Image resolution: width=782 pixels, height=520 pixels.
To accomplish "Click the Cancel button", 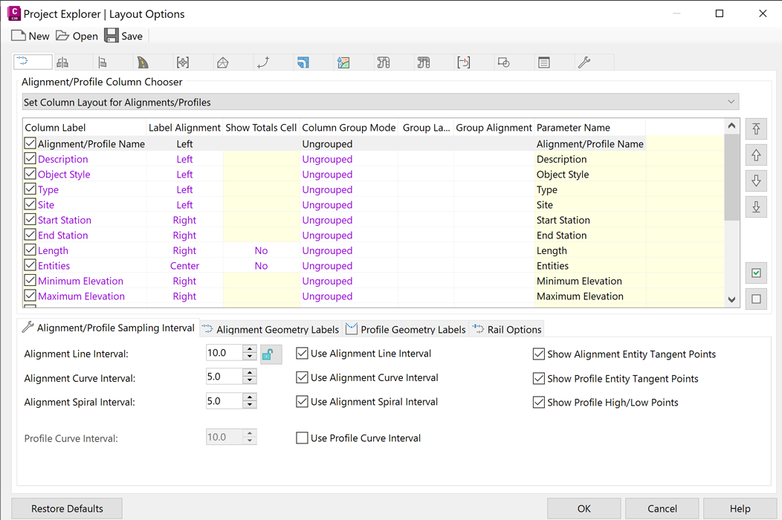I will click(662, 509).
